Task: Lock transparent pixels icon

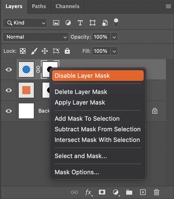Action: coord(23,51)
